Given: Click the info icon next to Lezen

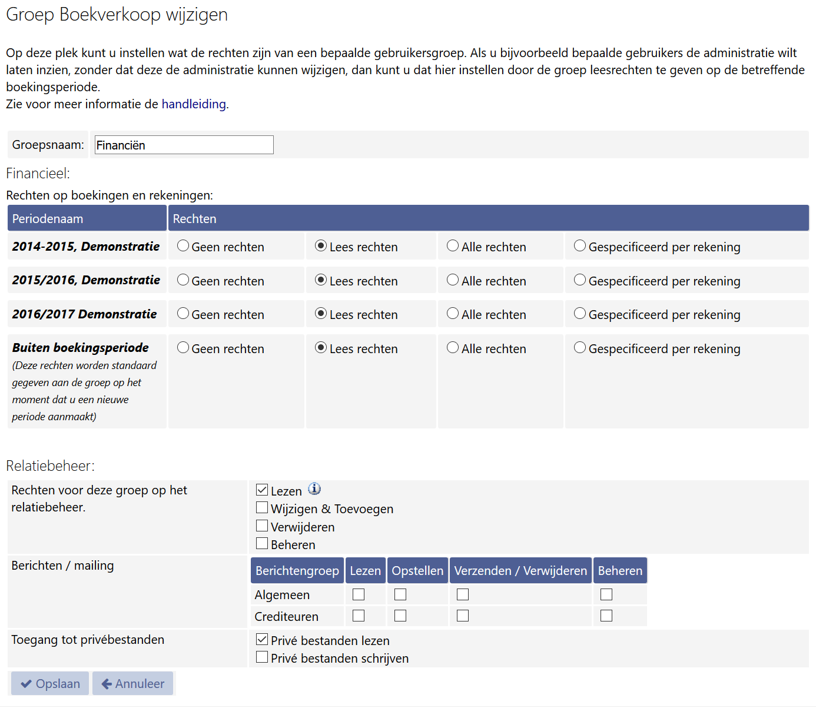Looking at the screenshot, I should [314, 489].
